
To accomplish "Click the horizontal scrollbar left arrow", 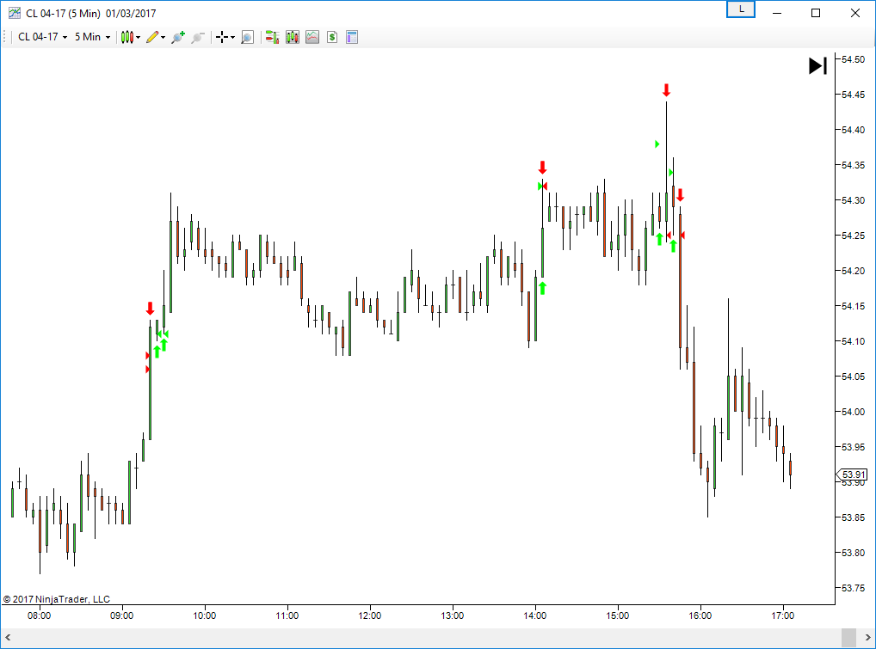I will (8, 637).
